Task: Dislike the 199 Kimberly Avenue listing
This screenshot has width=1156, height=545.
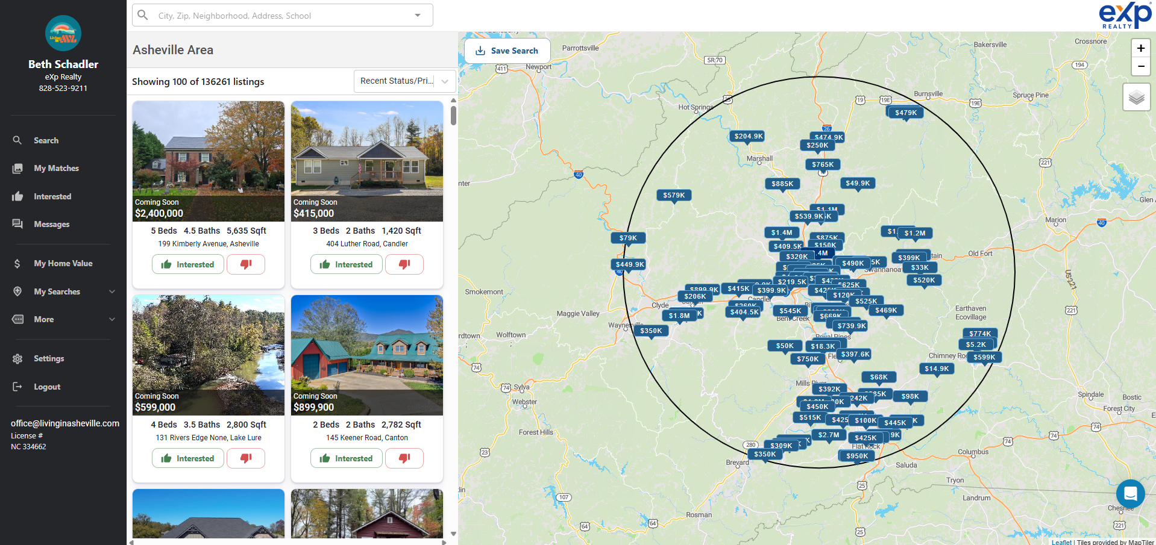Action: click(246, 264)
